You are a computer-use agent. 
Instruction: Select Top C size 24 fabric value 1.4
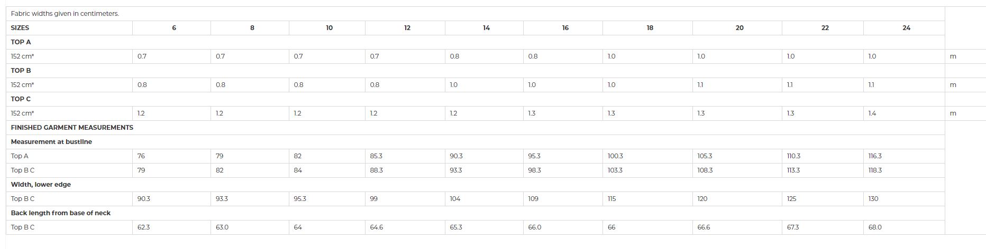pyautogui.click(x=872, y=113)
